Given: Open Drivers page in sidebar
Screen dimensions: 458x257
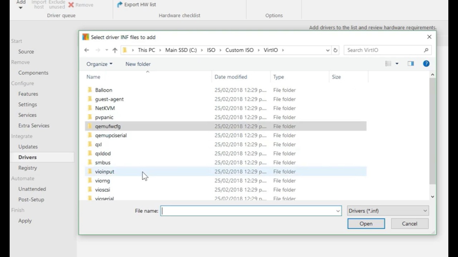Looking at the screenshot, I should click(x=28, y=157).
